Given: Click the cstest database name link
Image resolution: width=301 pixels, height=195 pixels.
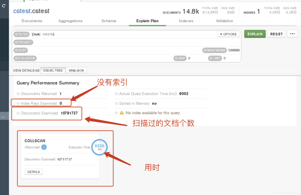Looking at the screenshot, I should pyautogui.click(x=22, y=11).
